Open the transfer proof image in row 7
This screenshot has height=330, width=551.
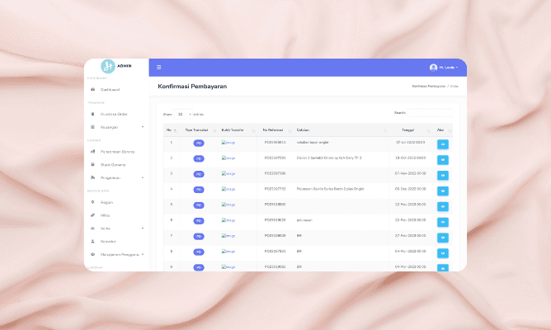(x=228, y=236)
